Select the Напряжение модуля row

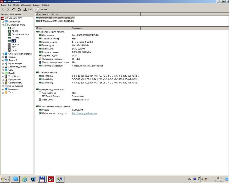point(88,59)
